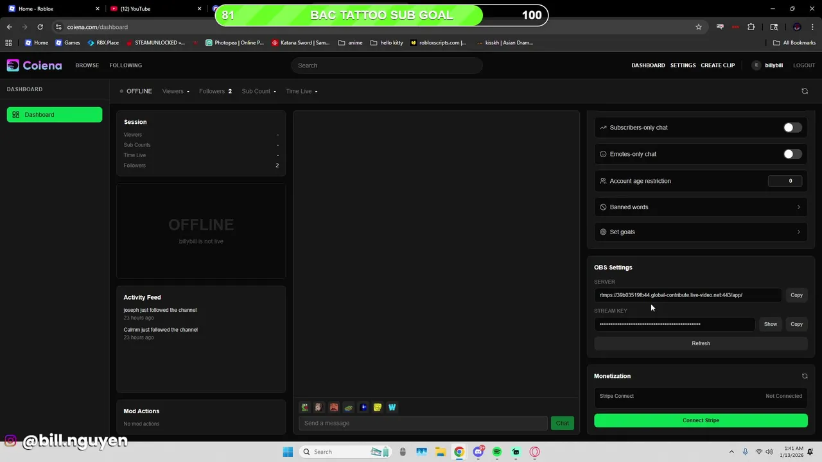This screenshot has height=462, width=822.
Task: Click the Refresh stream key button
Action: (701, 343)
